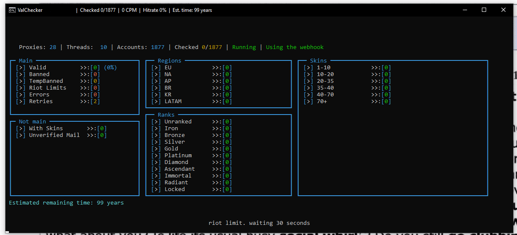This screenshot has width=517, height=235.
Task: Select the 'Bronze' rank row
Action: 192,135
